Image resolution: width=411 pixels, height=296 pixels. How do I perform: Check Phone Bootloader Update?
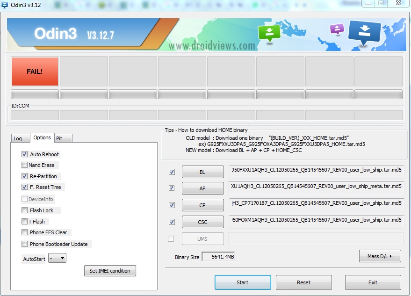point(24,244)
